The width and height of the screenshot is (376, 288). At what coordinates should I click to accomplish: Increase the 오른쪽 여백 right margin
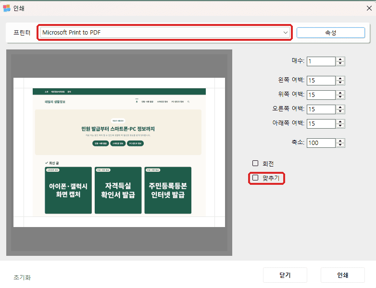click(x=340, y=107)
